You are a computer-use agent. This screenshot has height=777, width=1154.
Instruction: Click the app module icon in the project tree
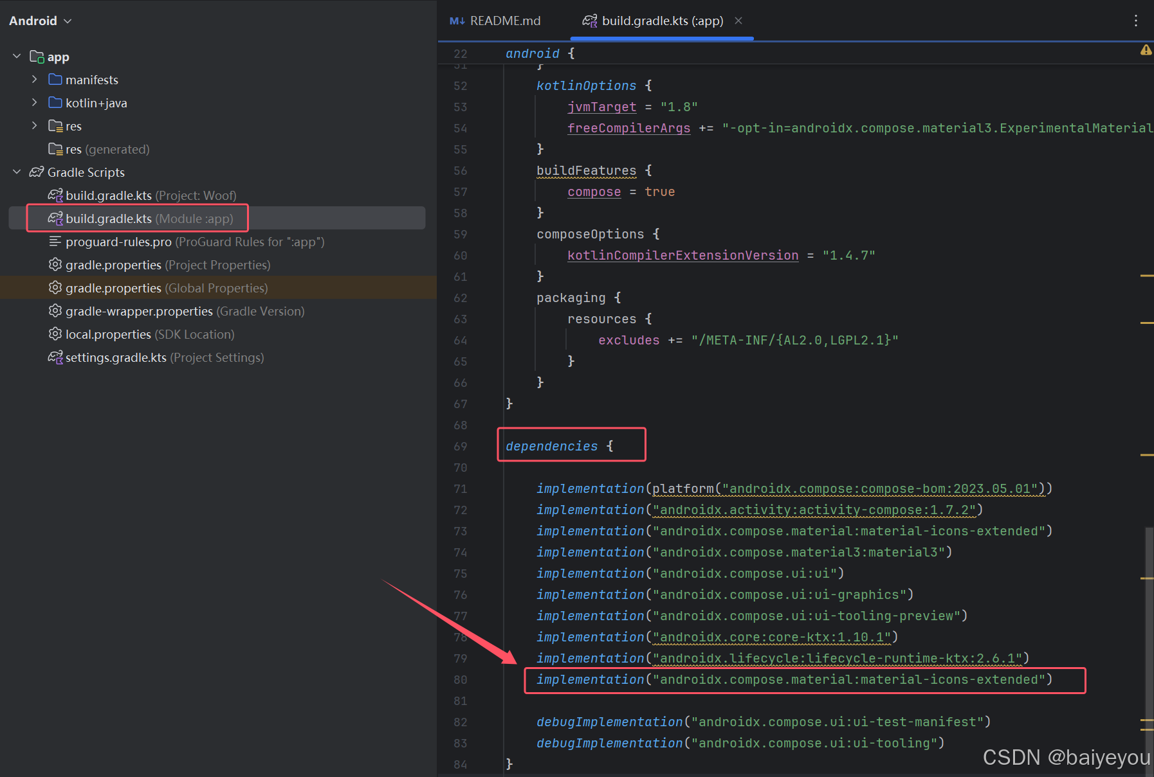[x=38, y=57]
